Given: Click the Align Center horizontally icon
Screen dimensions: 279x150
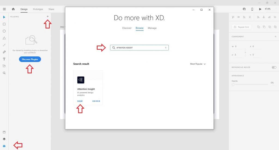Looking at the screenshot, I should 264,17.
